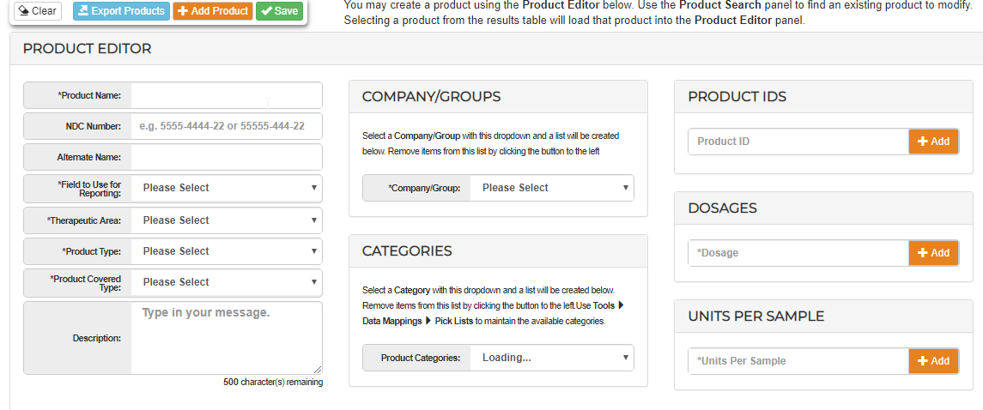Save the product with green Save button
This screenshot has width=983, height=410.
click(279, 11)
